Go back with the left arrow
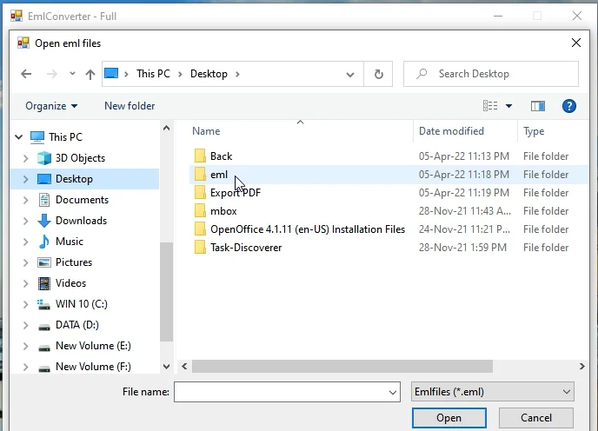598x431 pixels. [26, 74]
